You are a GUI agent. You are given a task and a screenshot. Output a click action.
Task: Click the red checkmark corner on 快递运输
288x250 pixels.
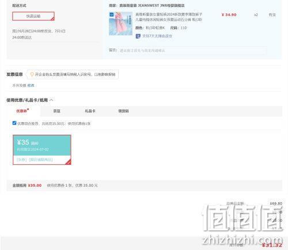pos(52,18)
